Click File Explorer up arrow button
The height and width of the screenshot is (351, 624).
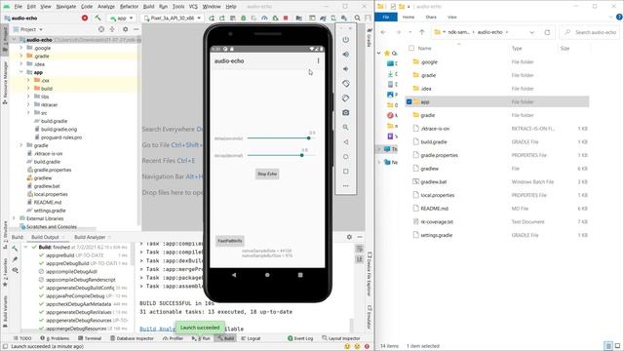[422, 32]
